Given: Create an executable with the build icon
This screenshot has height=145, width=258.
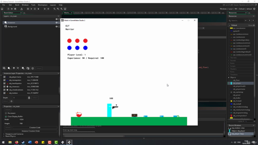Looking at the screenshot, I should tap(21, 9).
